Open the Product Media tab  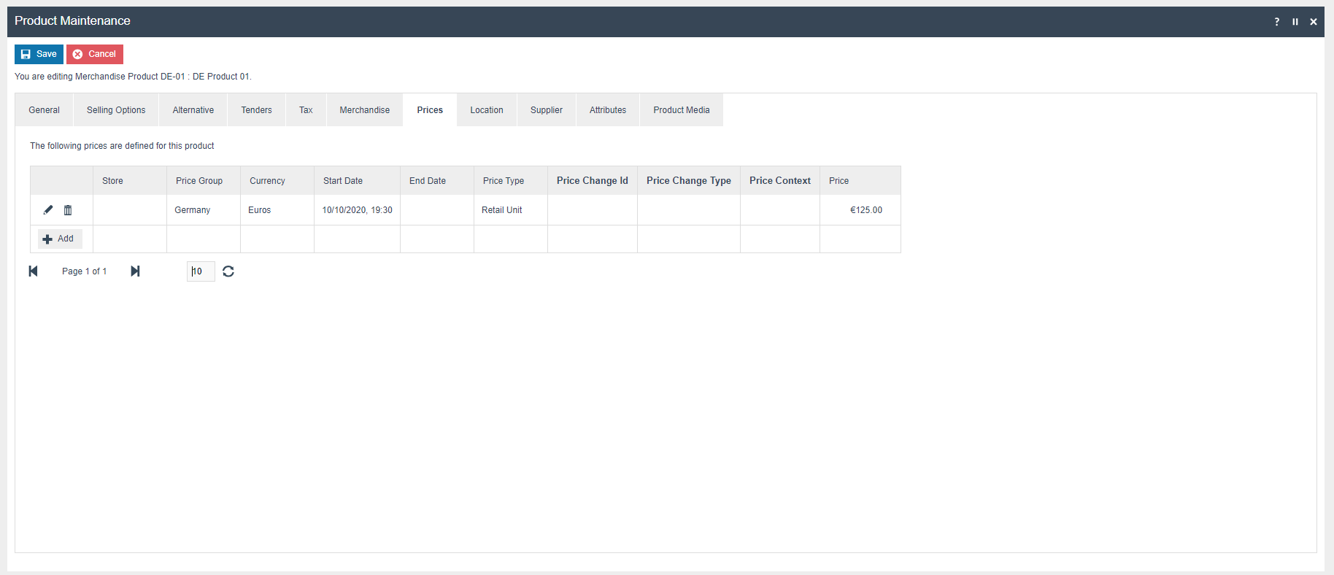point(681,110)
